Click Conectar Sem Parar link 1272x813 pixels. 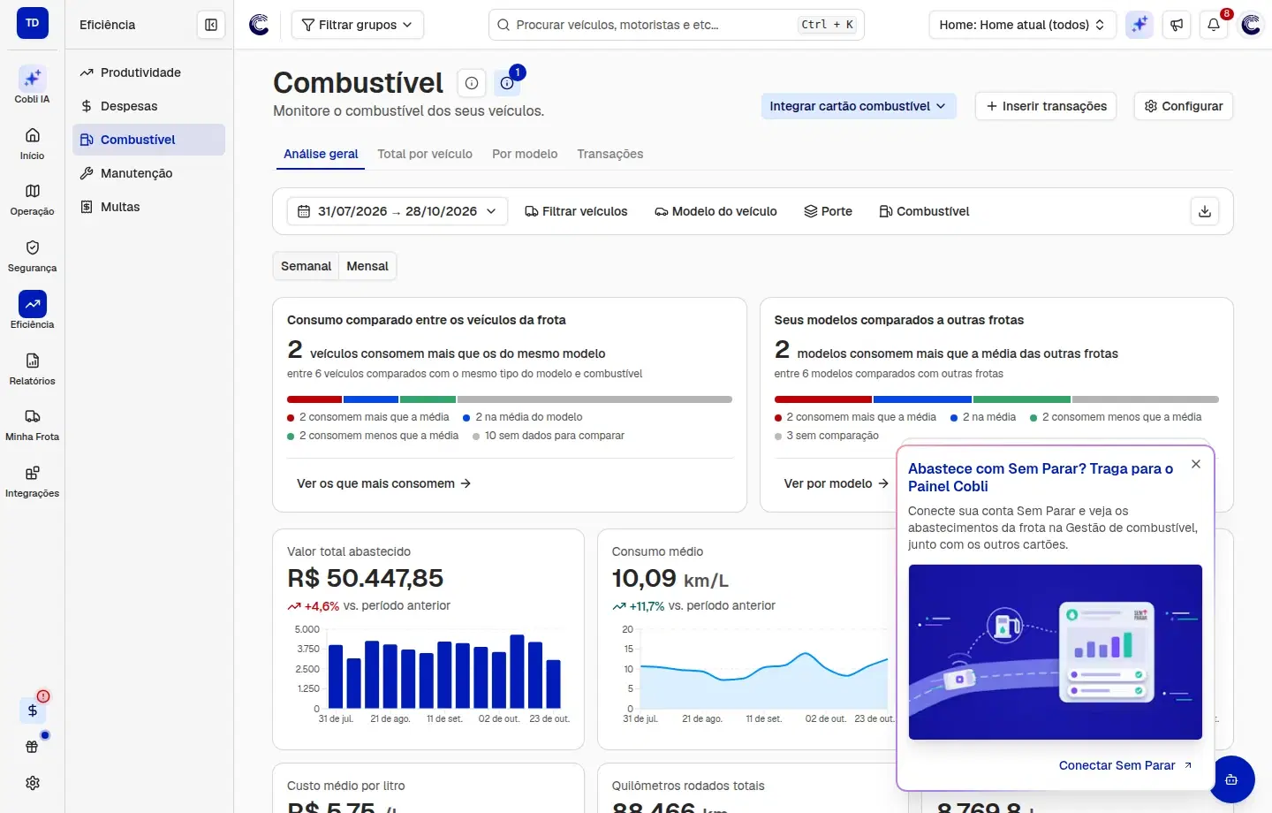pos(1125,765)
